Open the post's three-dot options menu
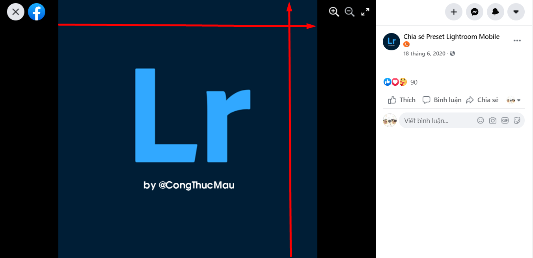The width and height of the screenshot is (533, 258). click(x=517, y=41)
